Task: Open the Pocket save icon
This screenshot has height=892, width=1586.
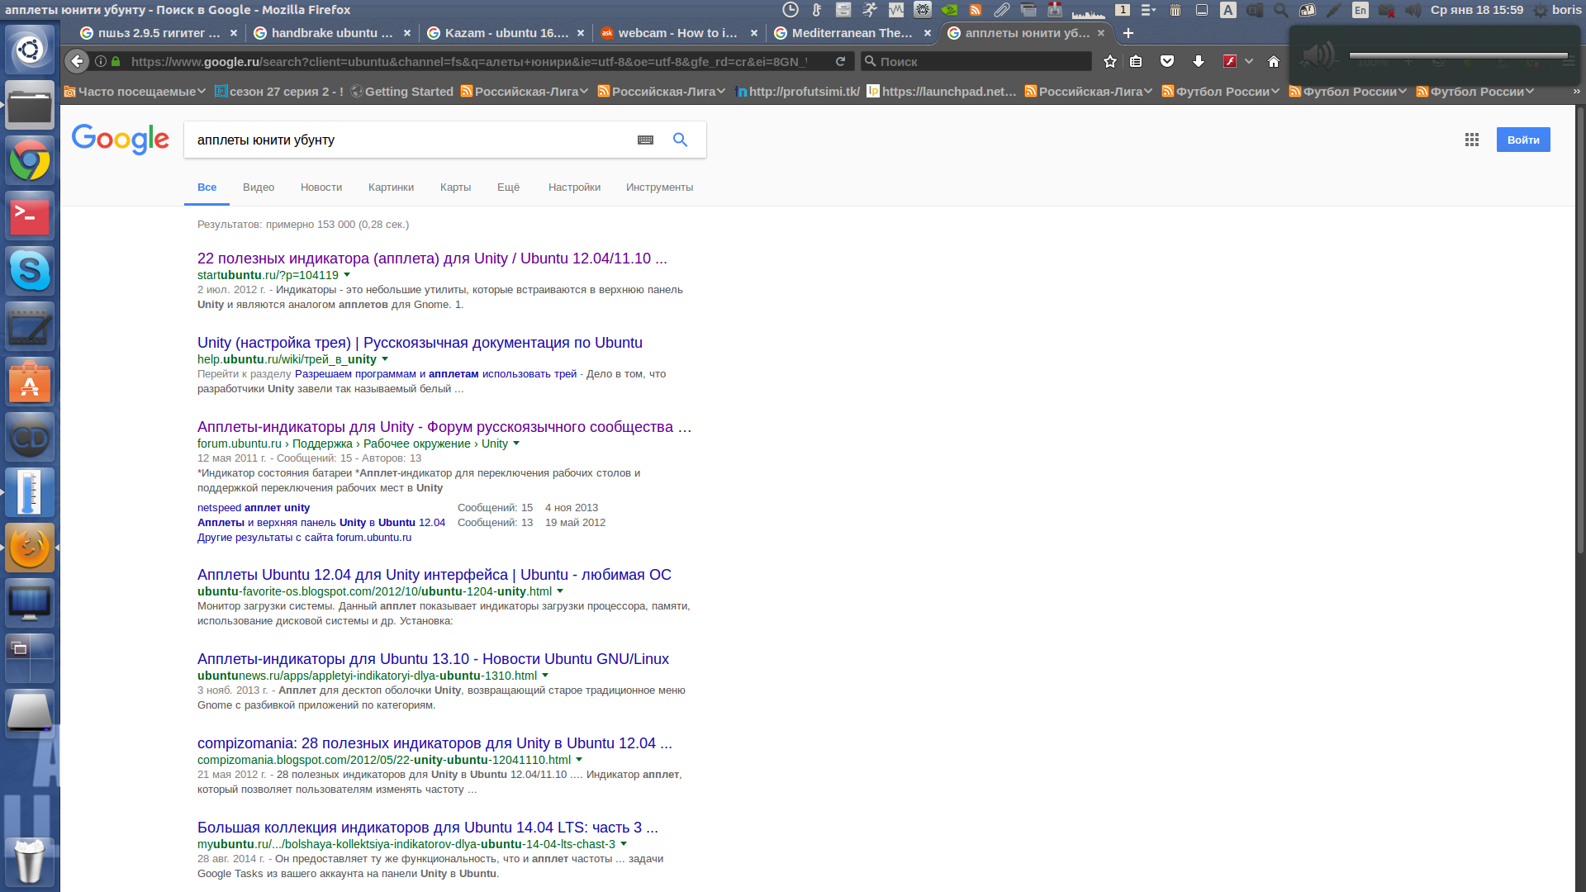Action: [1167, 62]
